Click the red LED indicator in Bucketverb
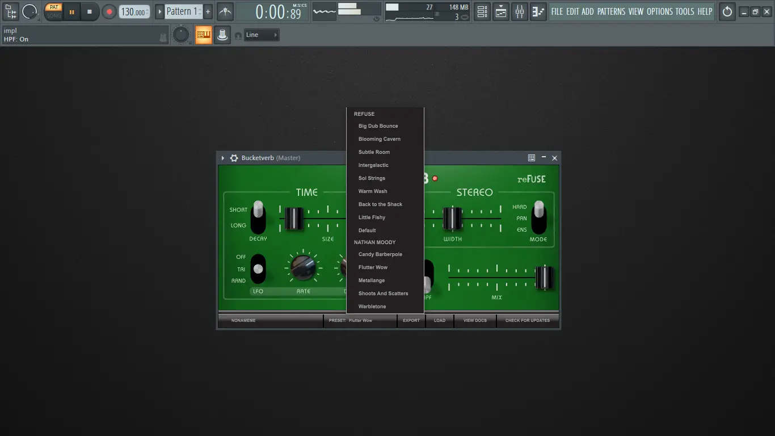The image size is (775, 436). coord(435,178)
